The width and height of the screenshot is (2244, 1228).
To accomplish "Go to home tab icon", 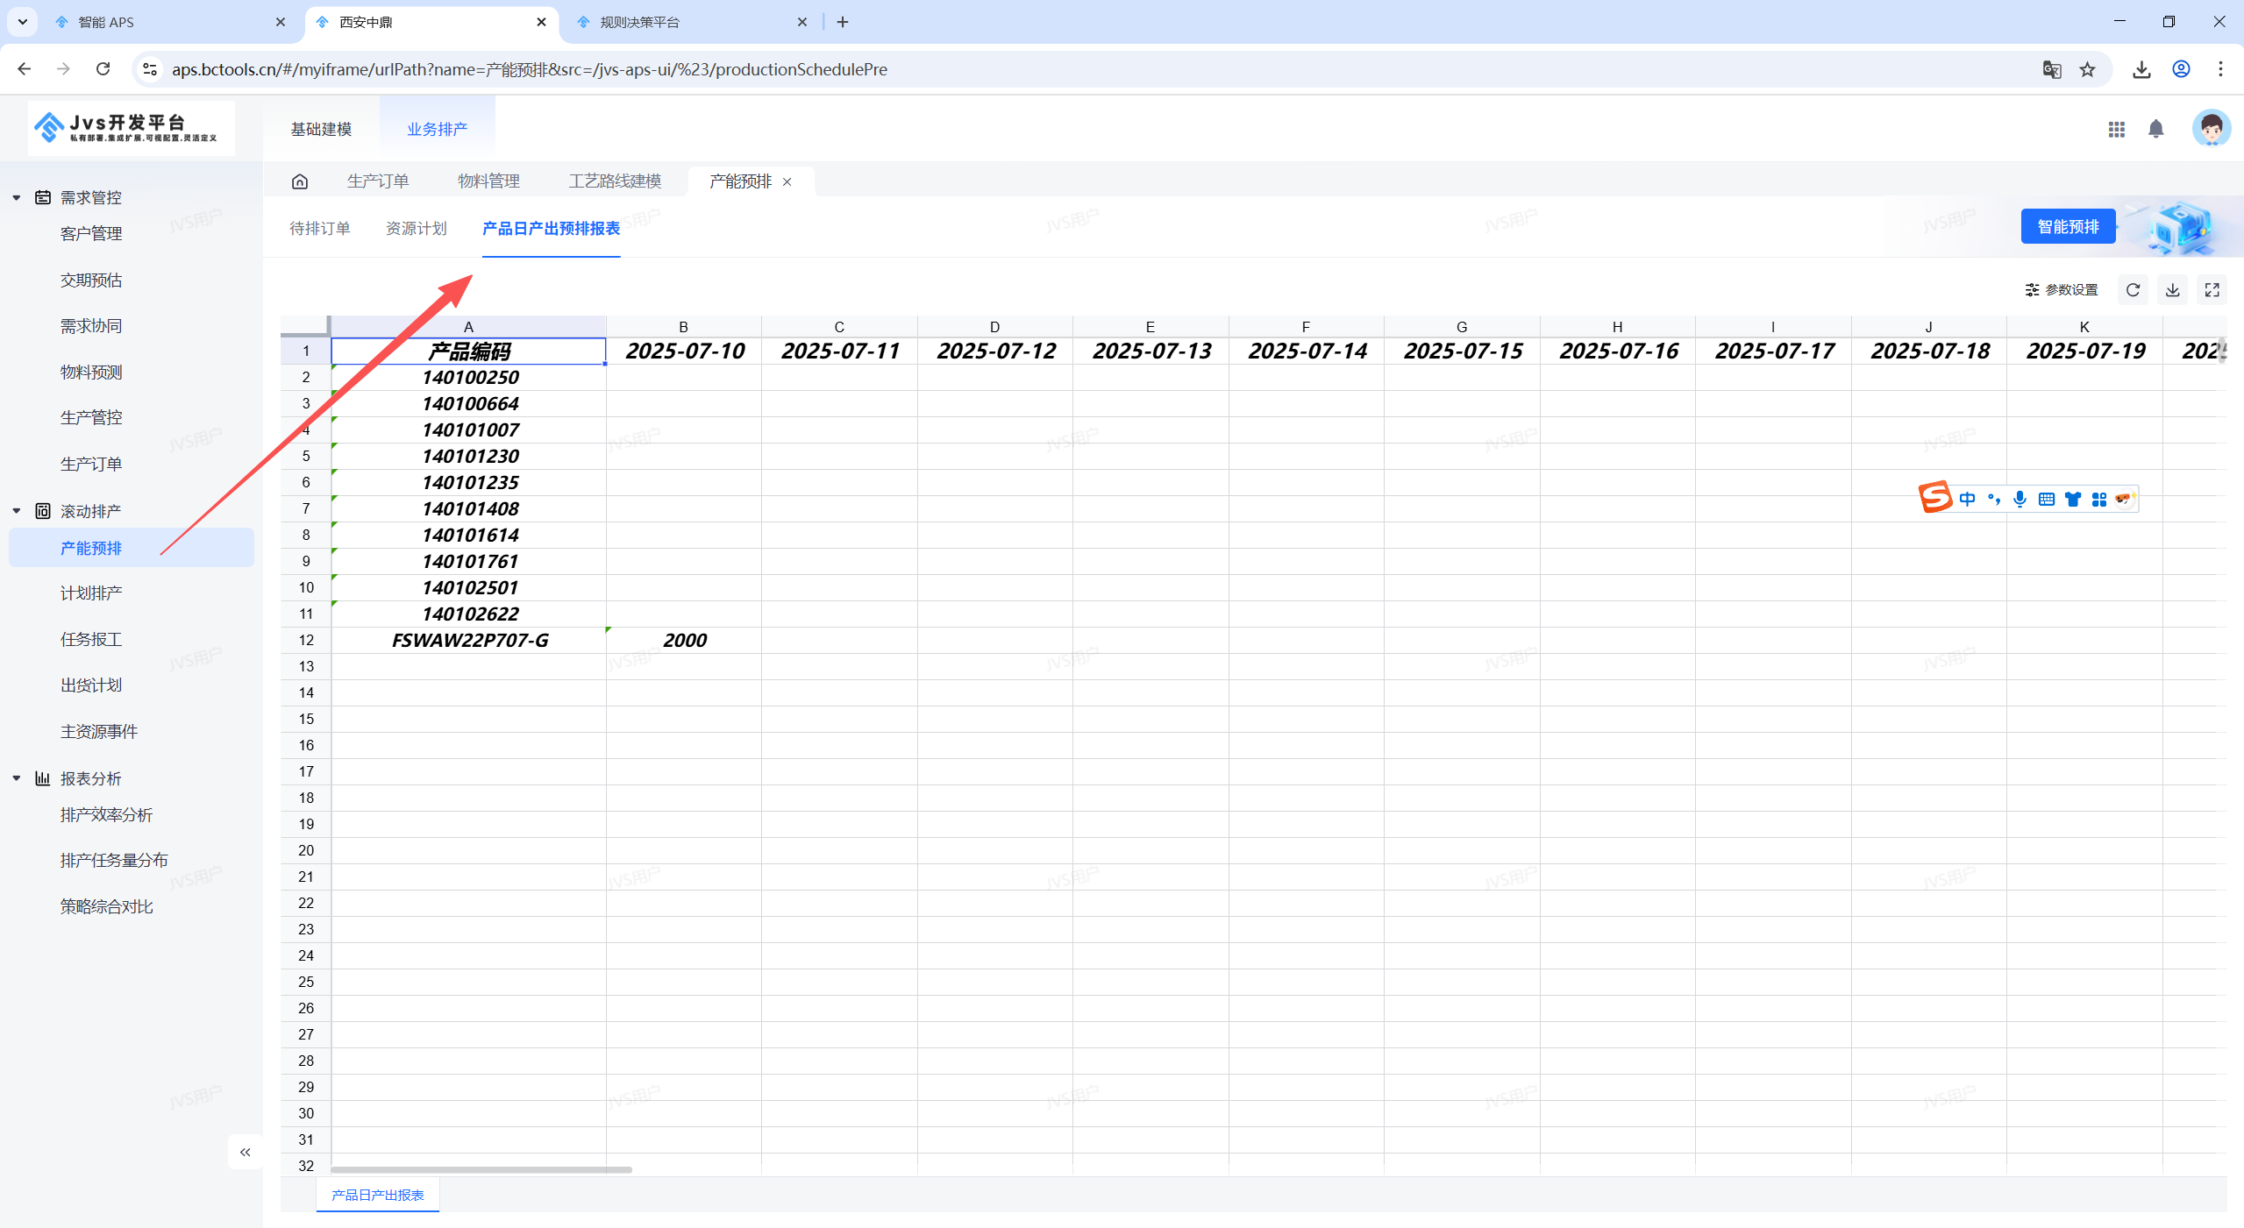I will [x=300, y=181].
